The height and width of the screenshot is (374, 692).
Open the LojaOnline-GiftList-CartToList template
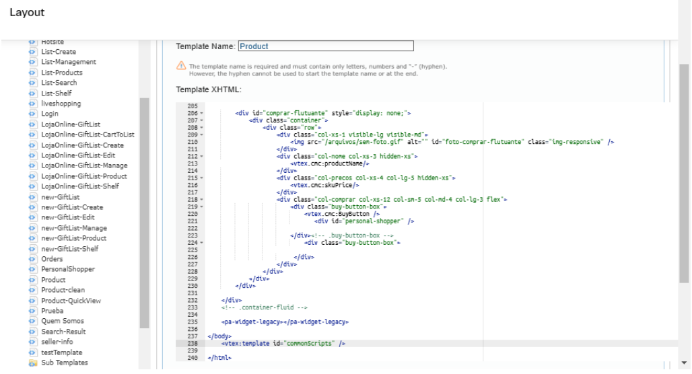point(88,135)
